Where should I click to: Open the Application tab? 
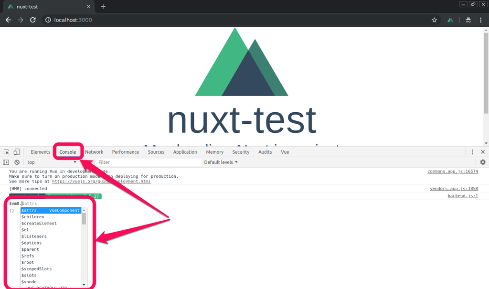[x=185, y=152]
